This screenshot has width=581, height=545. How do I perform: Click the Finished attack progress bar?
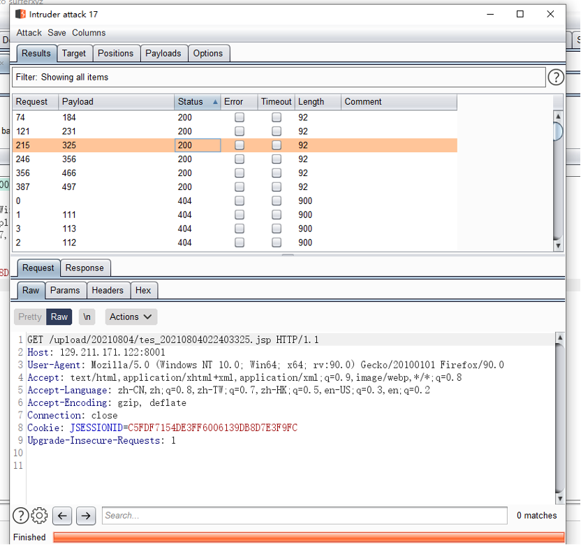click(x=307, y=537)
